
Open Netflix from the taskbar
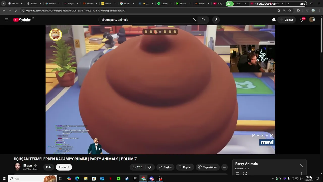(110, 179)
